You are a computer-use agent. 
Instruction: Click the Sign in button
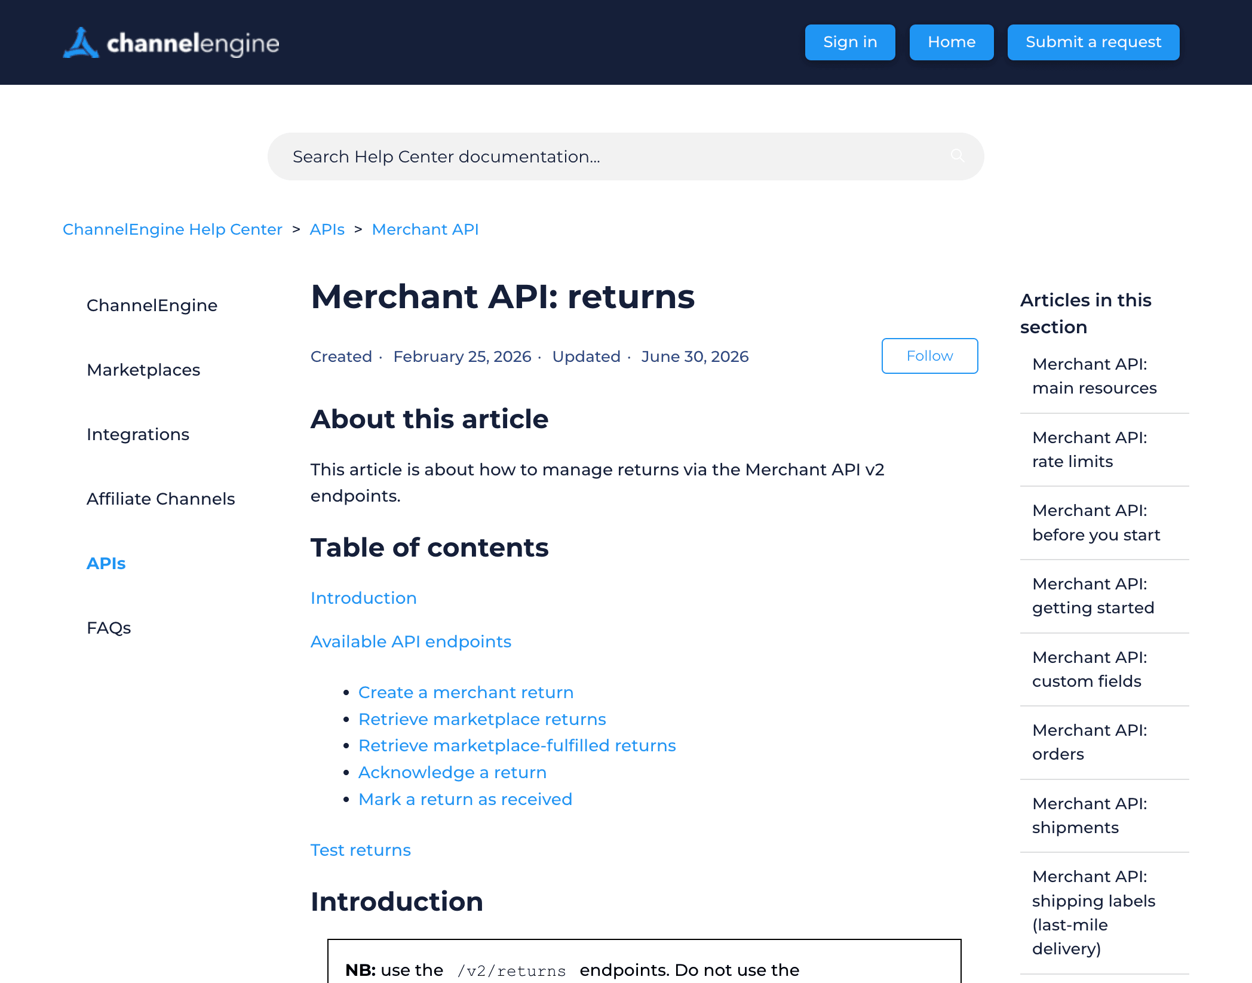850,42
